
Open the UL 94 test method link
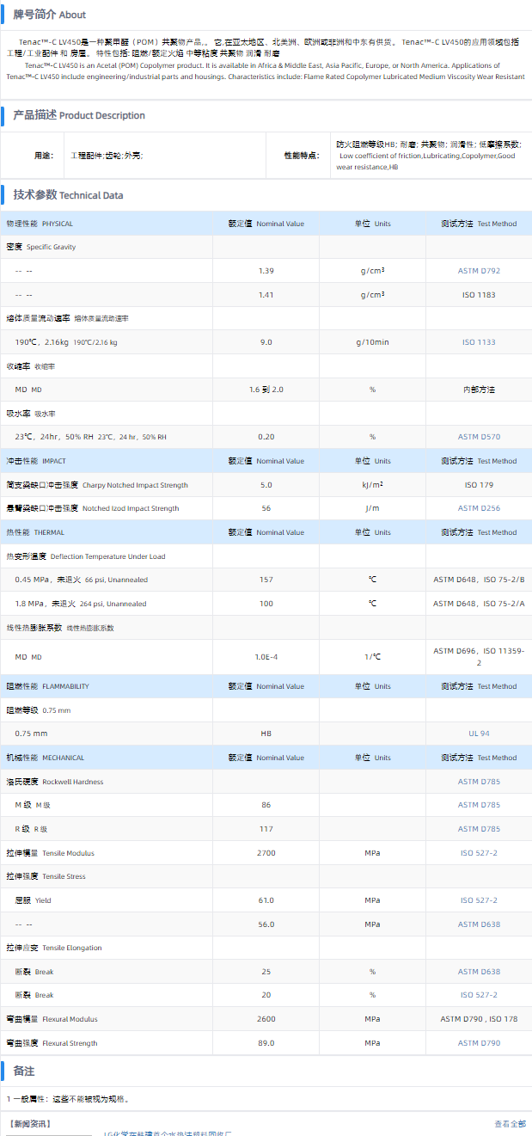point(479,734)
